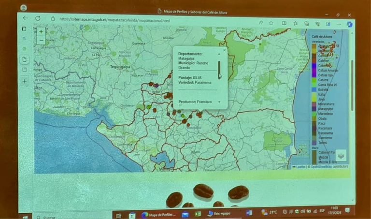Click the 'Marsellesa' legend label
Screen dimensions: 371x219
(x=326, y=114)
